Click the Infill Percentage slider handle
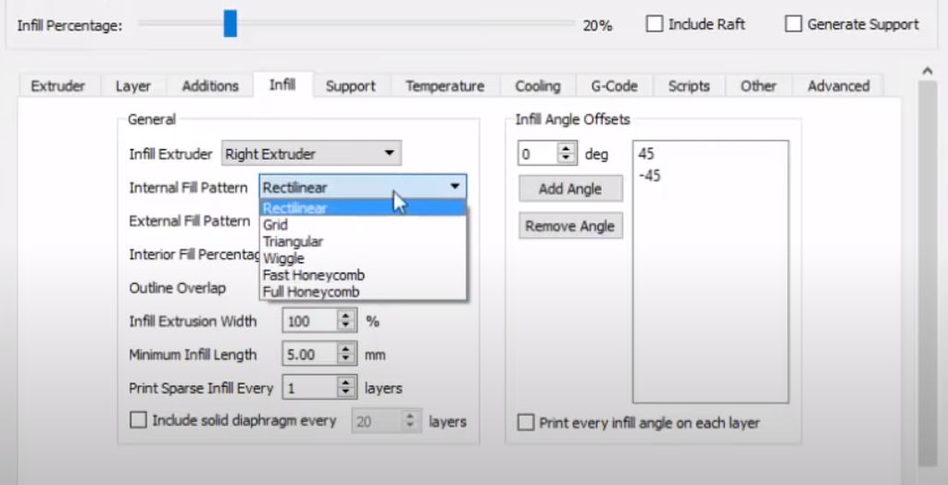The width and height of the screenshot is (948, 485). [230, 24]
